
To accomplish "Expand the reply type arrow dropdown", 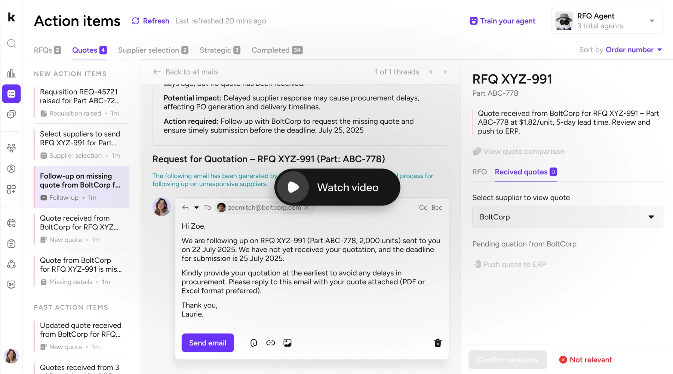I will (196, 208).
